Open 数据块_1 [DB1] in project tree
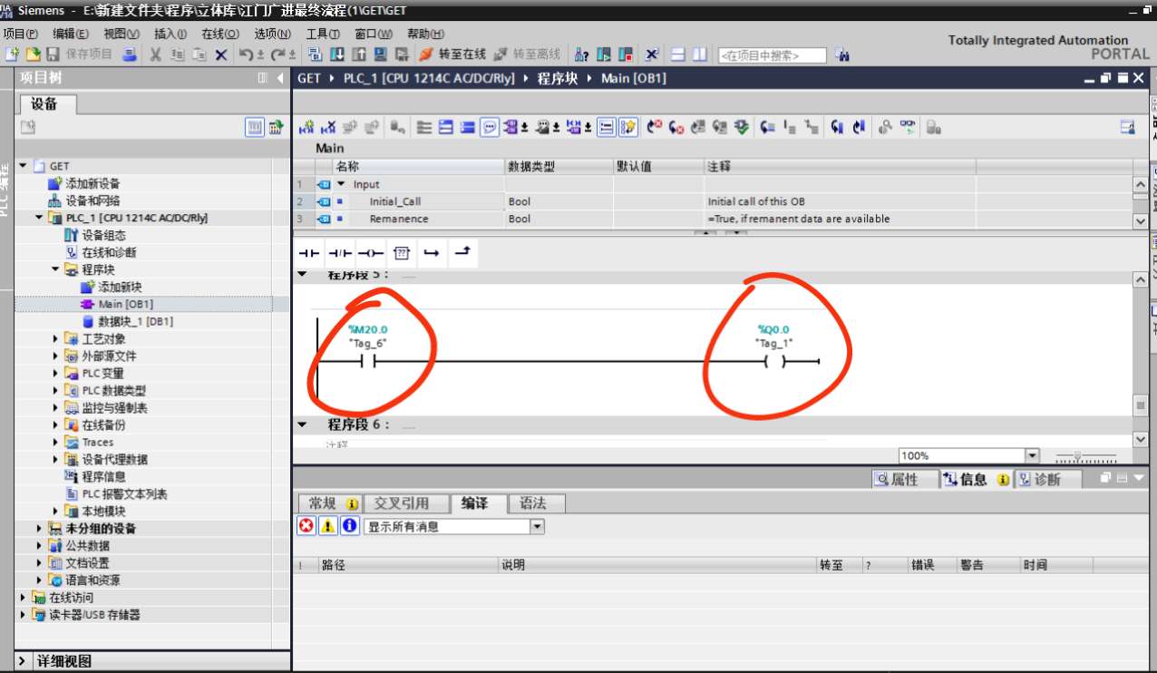 point(134,322)
